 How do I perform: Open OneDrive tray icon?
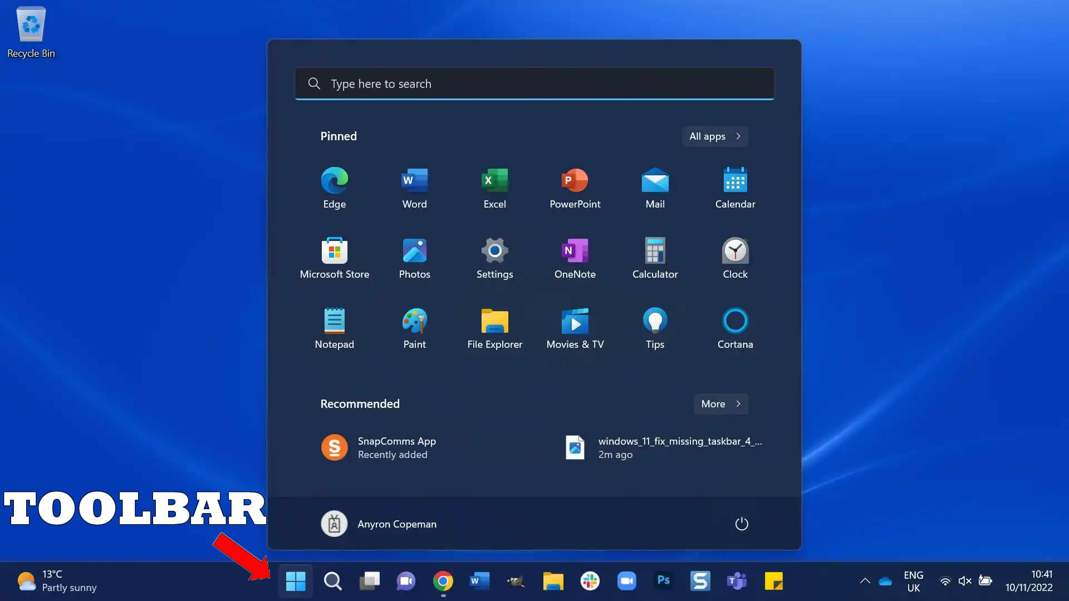pos(885,582)
